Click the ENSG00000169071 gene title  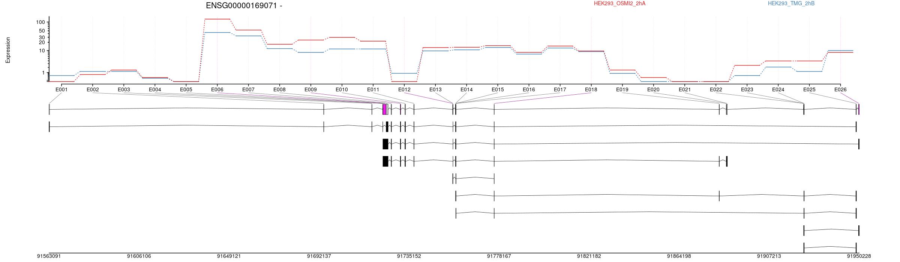244,6
